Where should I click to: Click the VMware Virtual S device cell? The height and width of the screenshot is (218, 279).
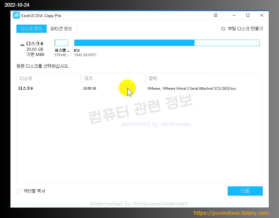pyautogui.click(x=192, y=88)
